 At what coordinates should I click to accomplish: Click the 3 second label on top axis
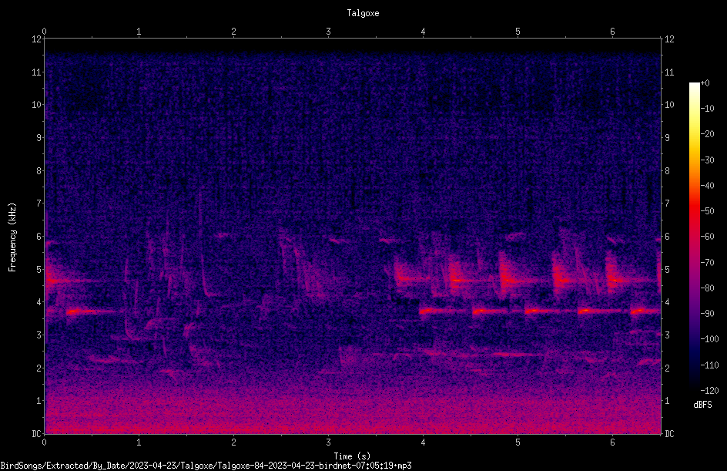328,32
